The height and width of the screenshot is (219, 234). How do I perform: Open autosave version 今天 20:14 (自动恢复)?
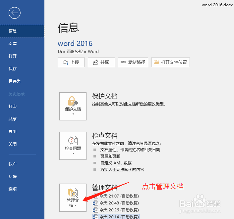point(116,217)
